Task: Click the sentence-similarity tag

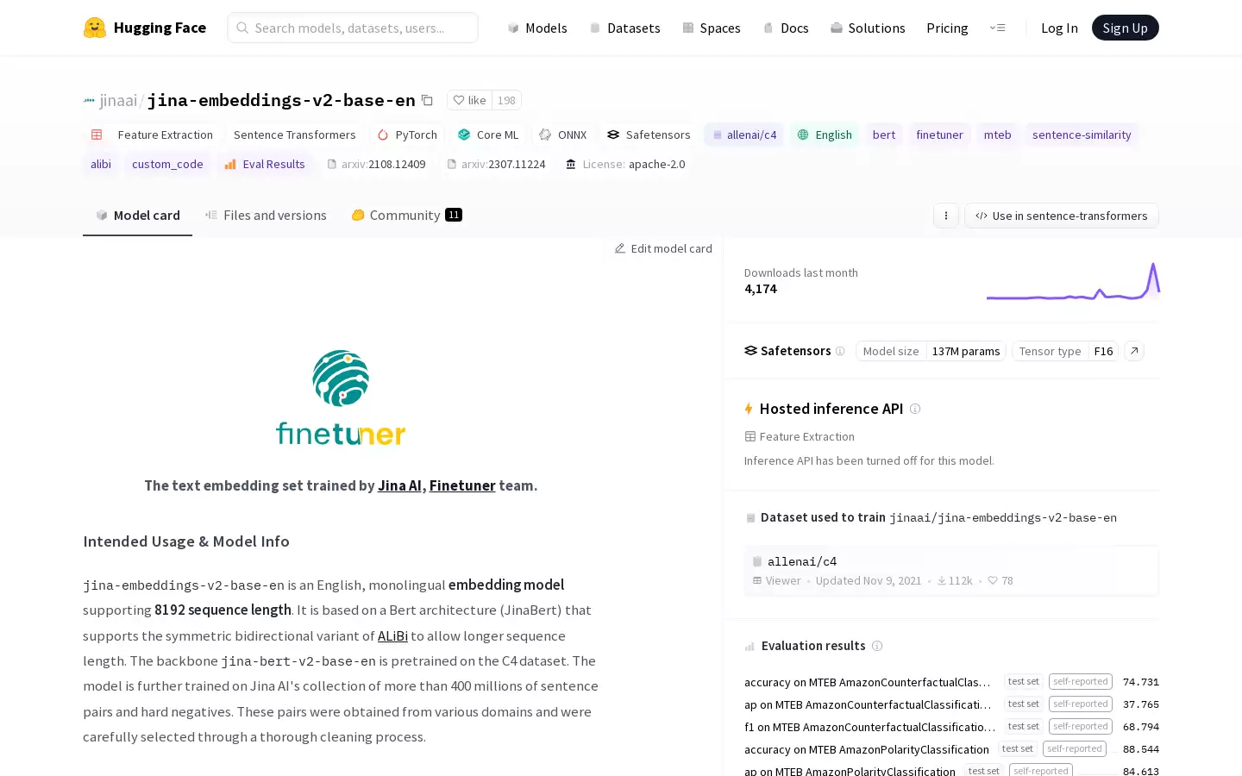Action: 1082,135
